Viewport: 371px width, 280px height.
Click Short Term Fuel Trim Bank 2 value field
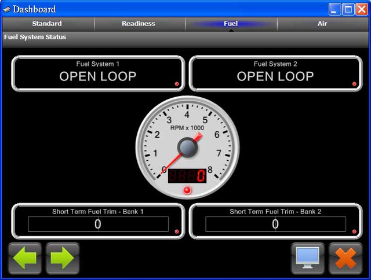click(275, 224)
